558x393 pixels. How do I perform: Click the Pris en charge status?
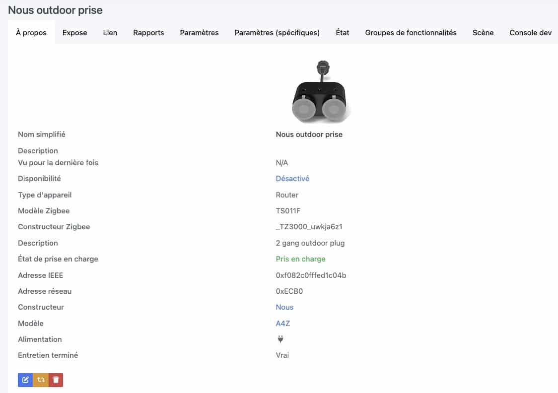point(300,259)
